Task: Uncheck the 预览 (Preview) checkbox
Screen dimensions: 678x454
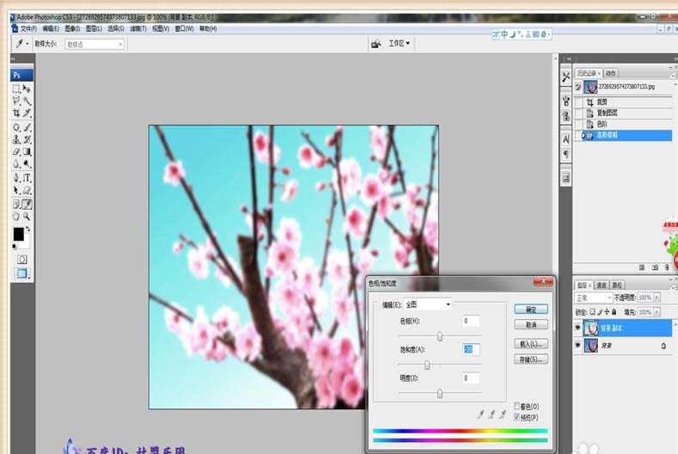Action: (x=516, y=416)
